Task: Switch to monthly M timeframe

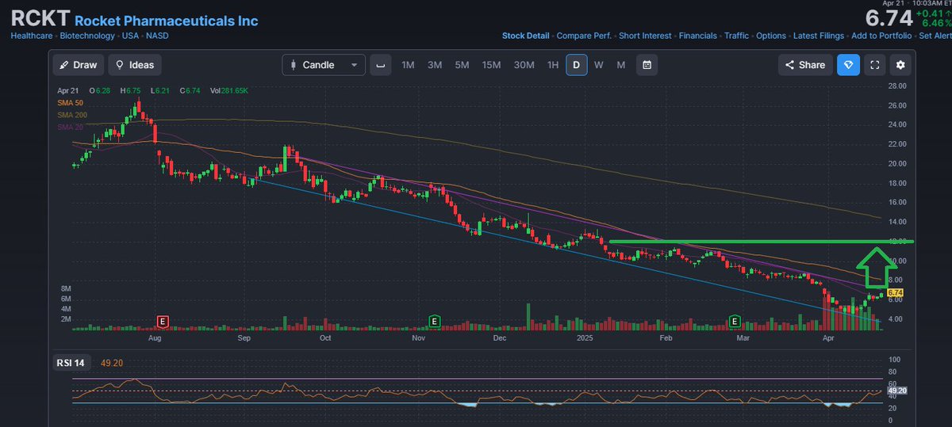Action: [x=620, y=65]
